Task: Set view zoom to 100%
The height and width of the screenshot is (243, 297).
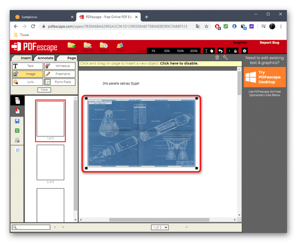Action: coord(180,51)
